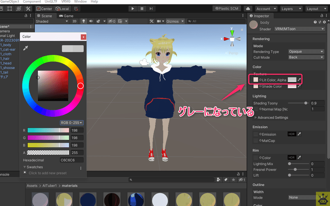Open the Shaded draw mode dropdown
Screen dimensions: 330x206
point(52,21)
